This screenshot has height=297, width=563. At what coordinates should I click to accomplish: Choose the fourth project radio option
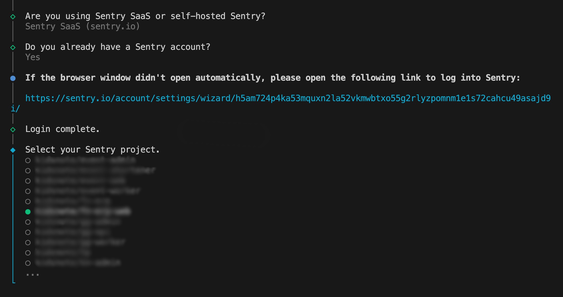tap(28, 191)
